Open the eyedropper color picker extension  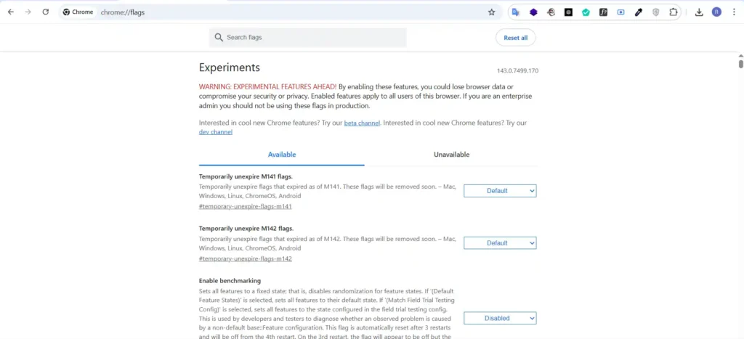tap(638, 12)
